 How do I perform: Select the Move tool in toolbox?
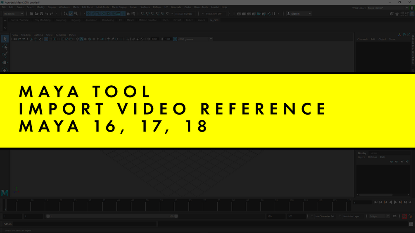click(x=5, y=62)
